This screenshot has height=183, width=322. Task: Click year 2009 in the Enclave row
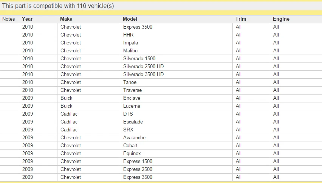click(x=28, y=98)
